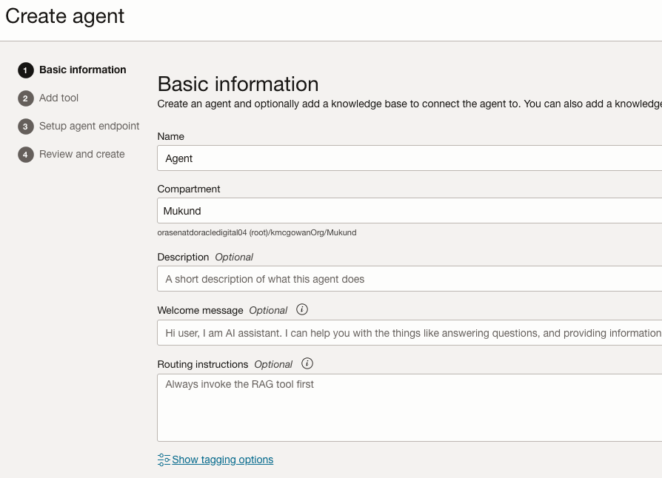Viewport: 662px width, 478px height.
Task: Select the Basic information step label
Action: tap(83, 70)
